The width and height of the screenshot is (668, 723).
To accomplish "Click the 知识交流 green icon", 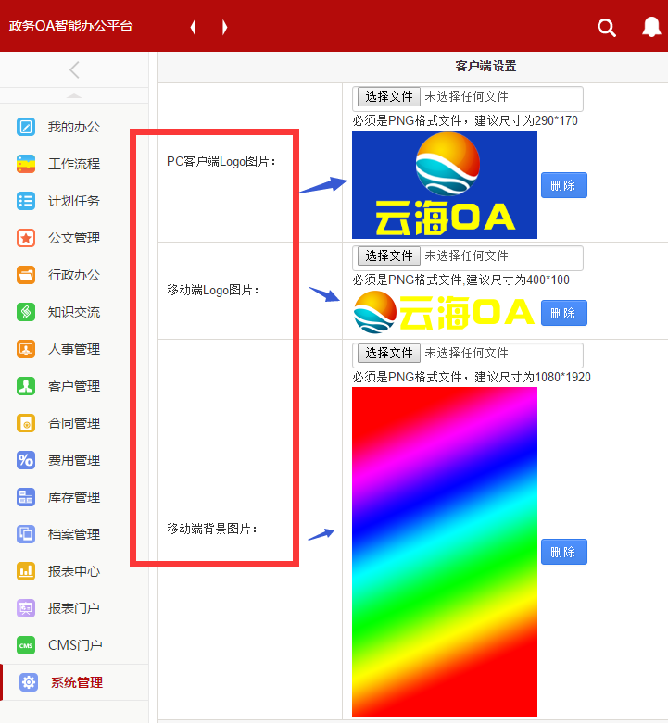I will pos(26,312).
